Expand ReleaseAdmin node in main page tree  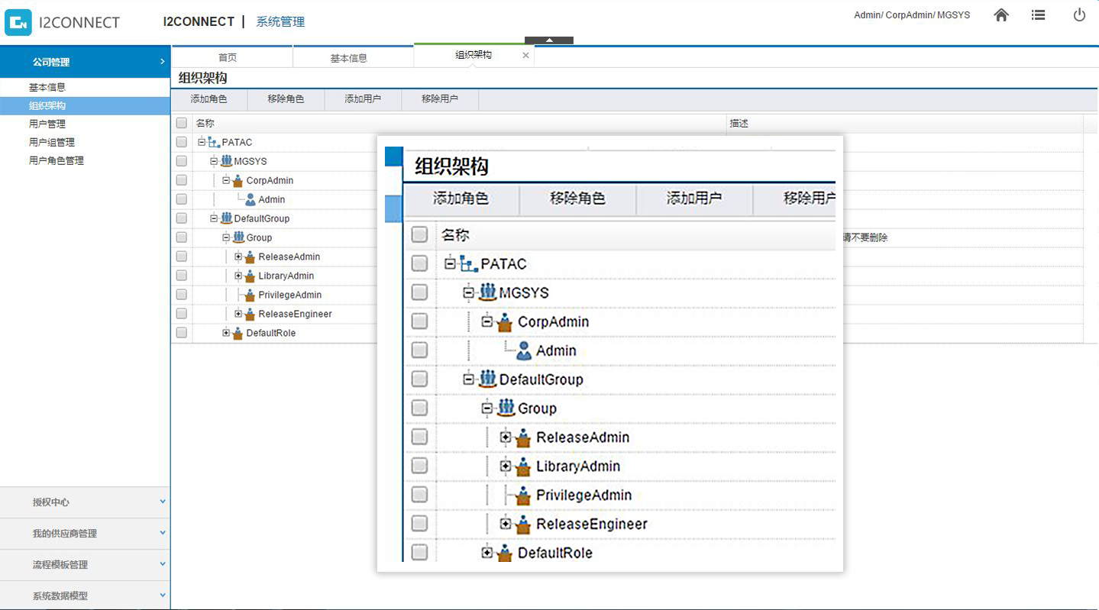[x=238, y=257]
